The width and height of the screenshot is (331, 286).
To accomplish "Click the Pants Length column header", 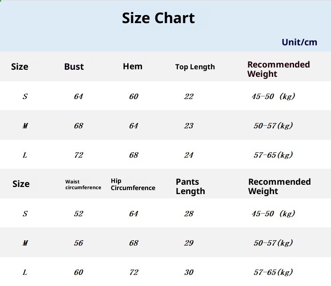I will tap(190, 187).
